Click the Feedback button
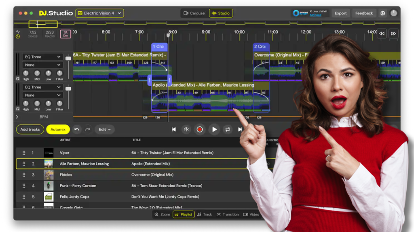 (364, 13)
